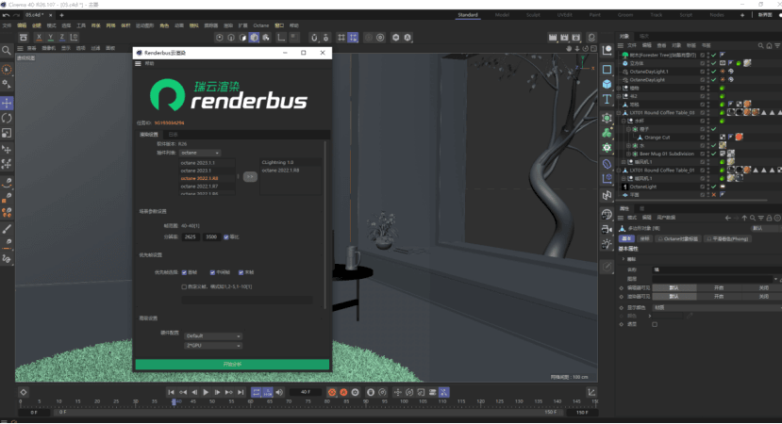Toggle the enable checkmark on OctaneDayLight.1 row
Viewport: 782px width, 424px height.
714,72
